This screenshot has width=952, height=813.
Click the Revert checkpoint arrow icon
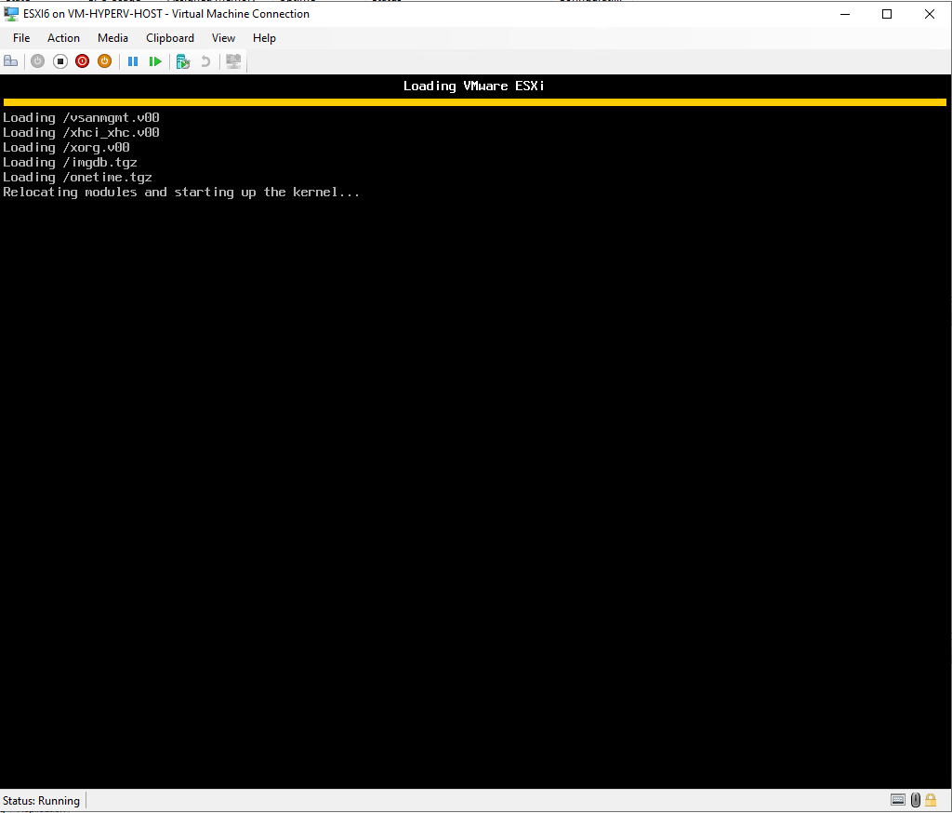[x=205, y=61]
